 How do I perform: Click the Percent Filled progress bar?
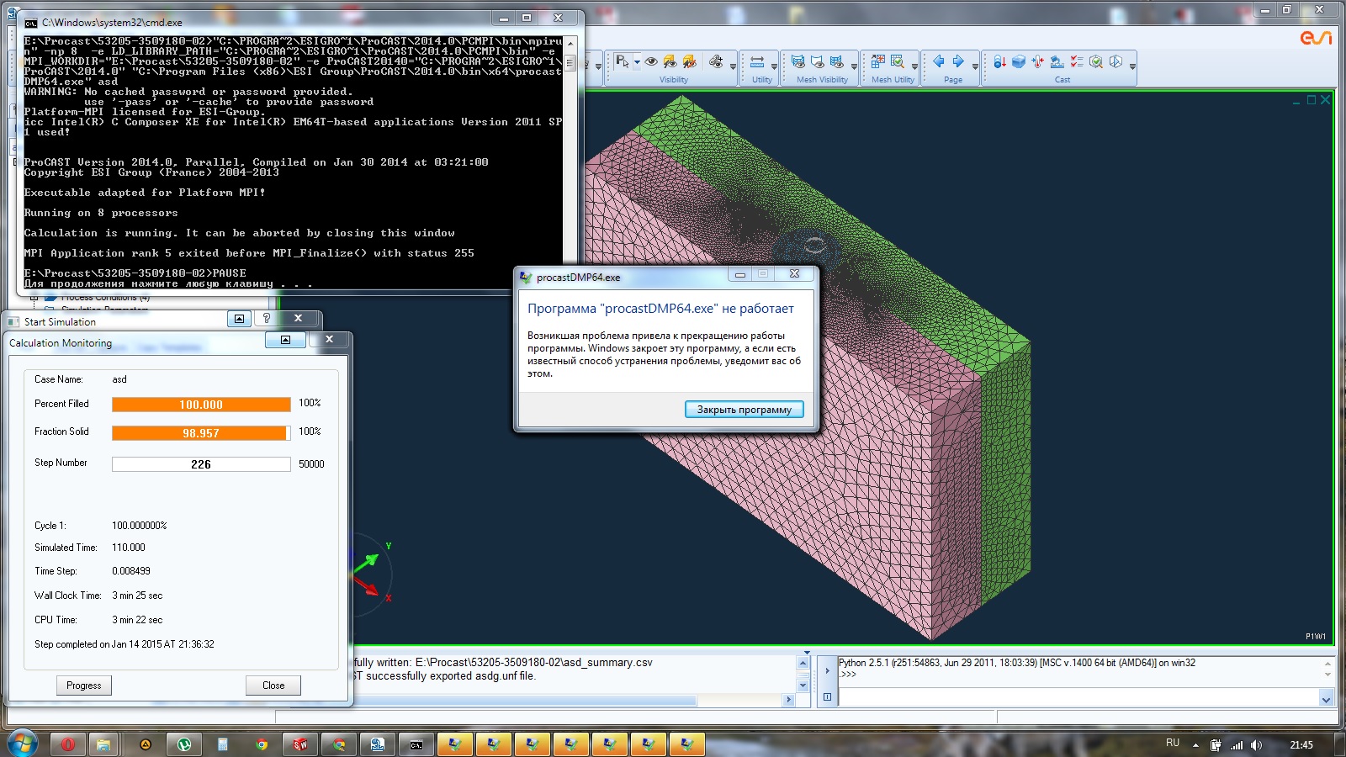(x=201, y=405)
